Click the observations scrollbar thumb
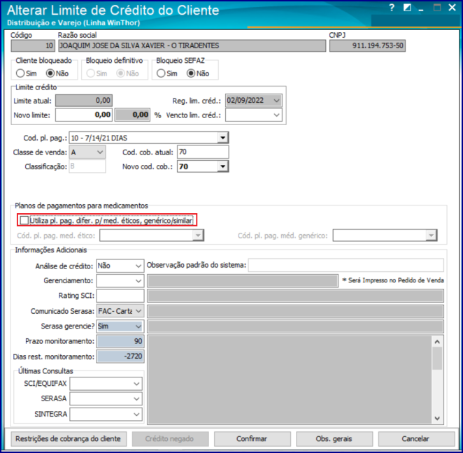This screenshot has width=463, height=453. [x=437, y=358]
